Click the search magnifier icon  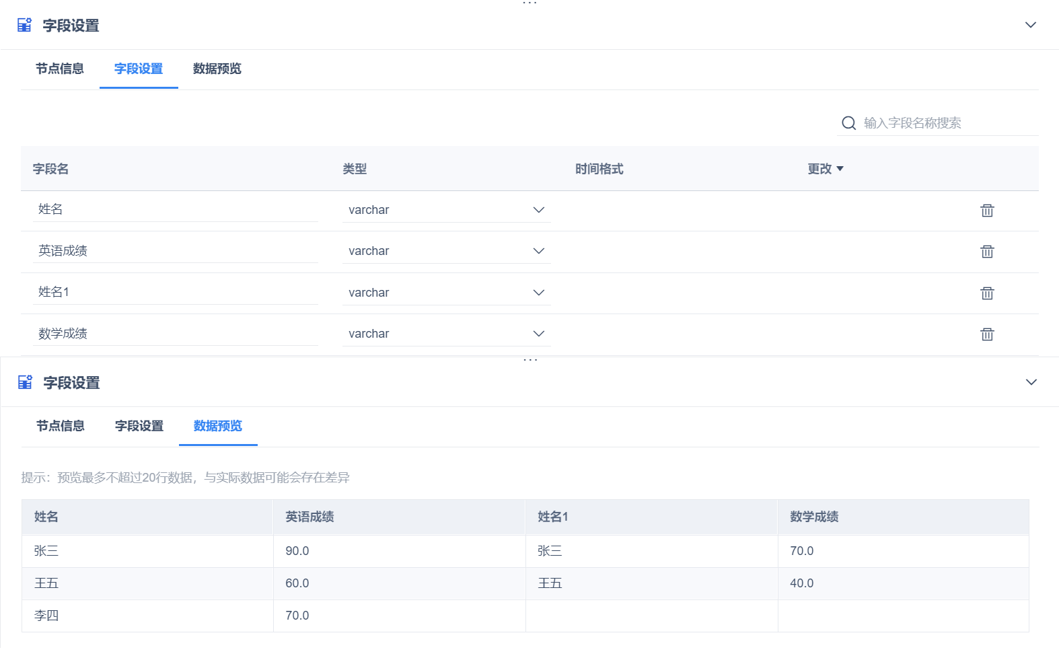[849, 123]
